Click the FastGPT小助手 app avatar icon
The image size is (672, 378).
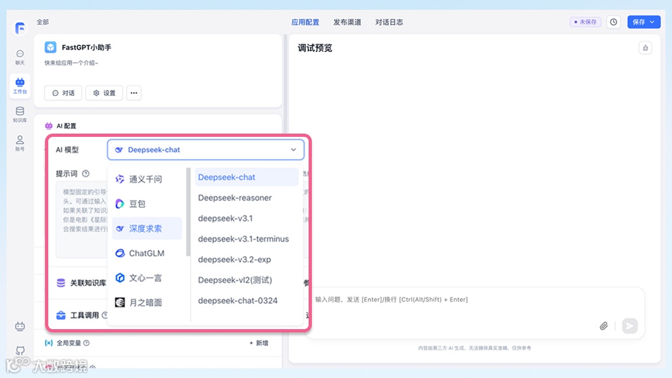pos(51,47)
